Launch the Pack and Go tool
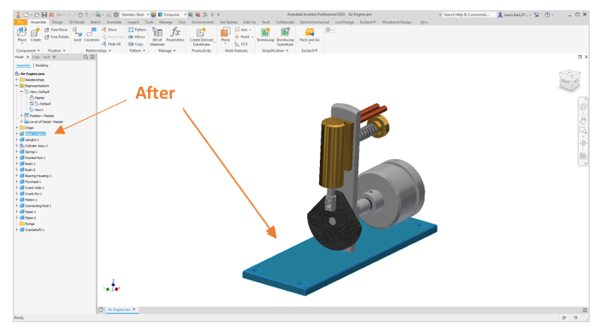This screenshot has height=335, width=600. (x=309, y=35)
